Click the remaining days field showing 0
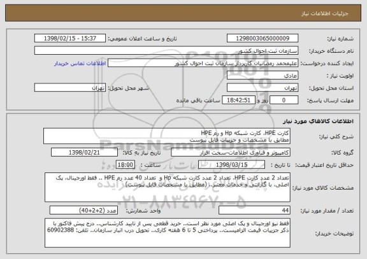 pos(284,100)
